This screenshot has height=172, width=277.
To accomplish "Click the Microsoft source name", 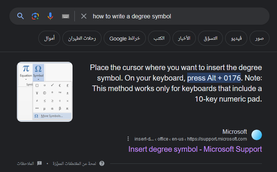I will coord(235,132).
